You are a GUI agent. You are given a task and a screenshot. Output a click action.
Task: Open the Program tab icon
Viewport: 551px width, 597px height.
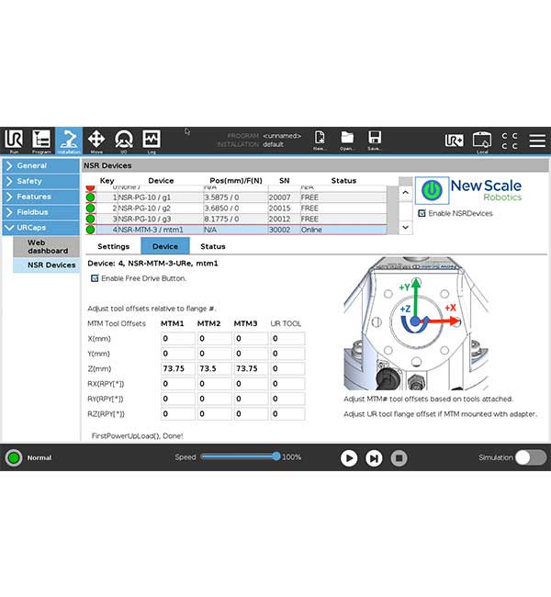click(41, 141)
